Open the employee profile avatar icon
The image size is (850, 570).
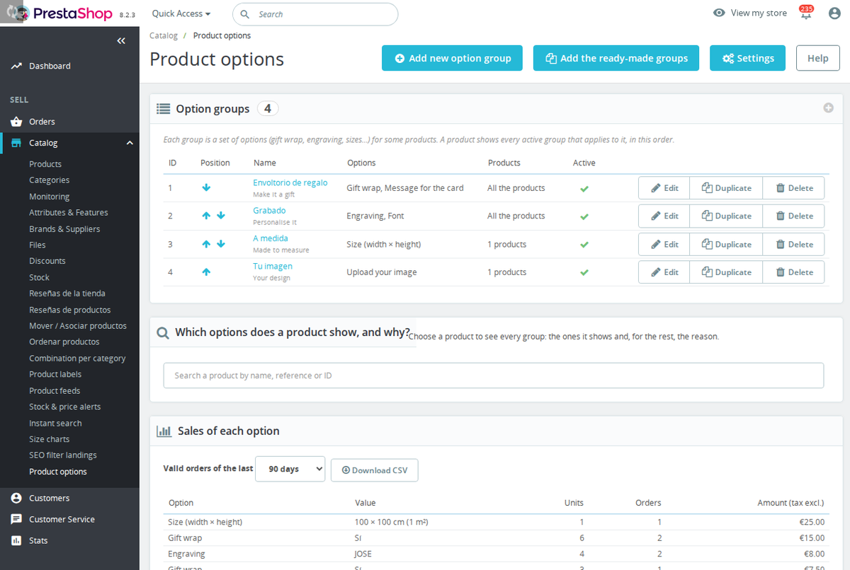pos(834,13)
